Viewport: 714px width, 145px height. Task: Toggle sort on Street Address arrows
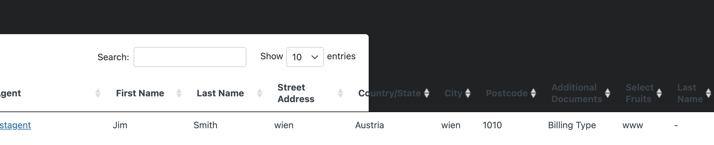[x=340, y=93]
